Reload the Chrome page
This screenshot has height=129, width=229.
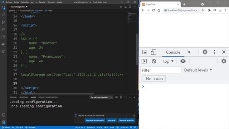point(154,10)
